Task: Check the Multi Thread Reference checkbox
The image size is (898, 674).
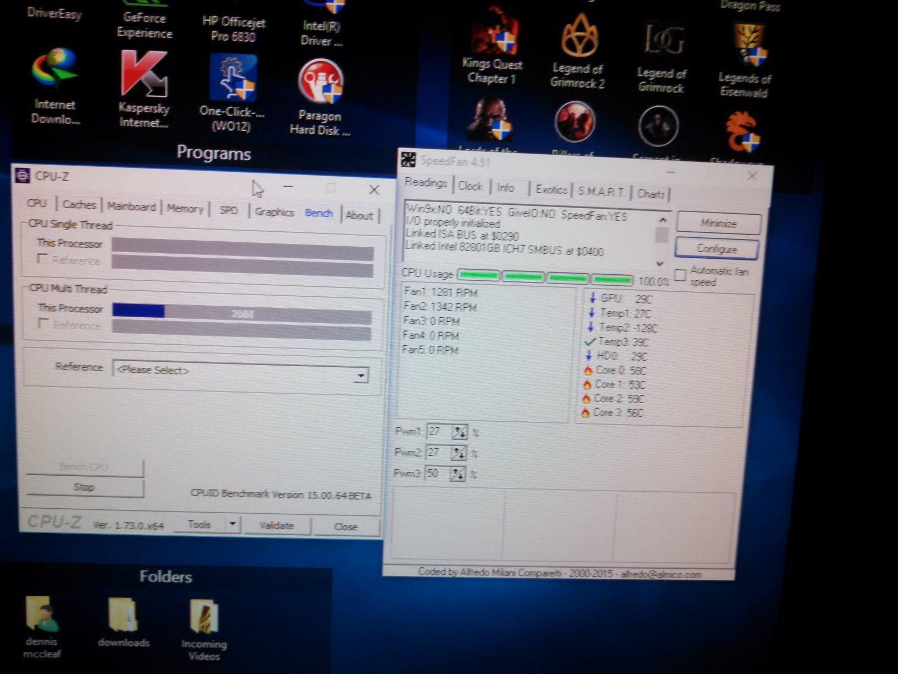Action: 43,323
